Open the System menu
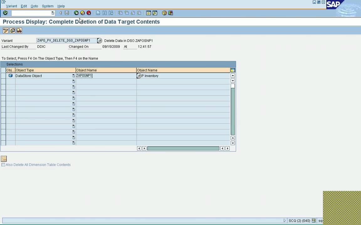 click(48, 6)
